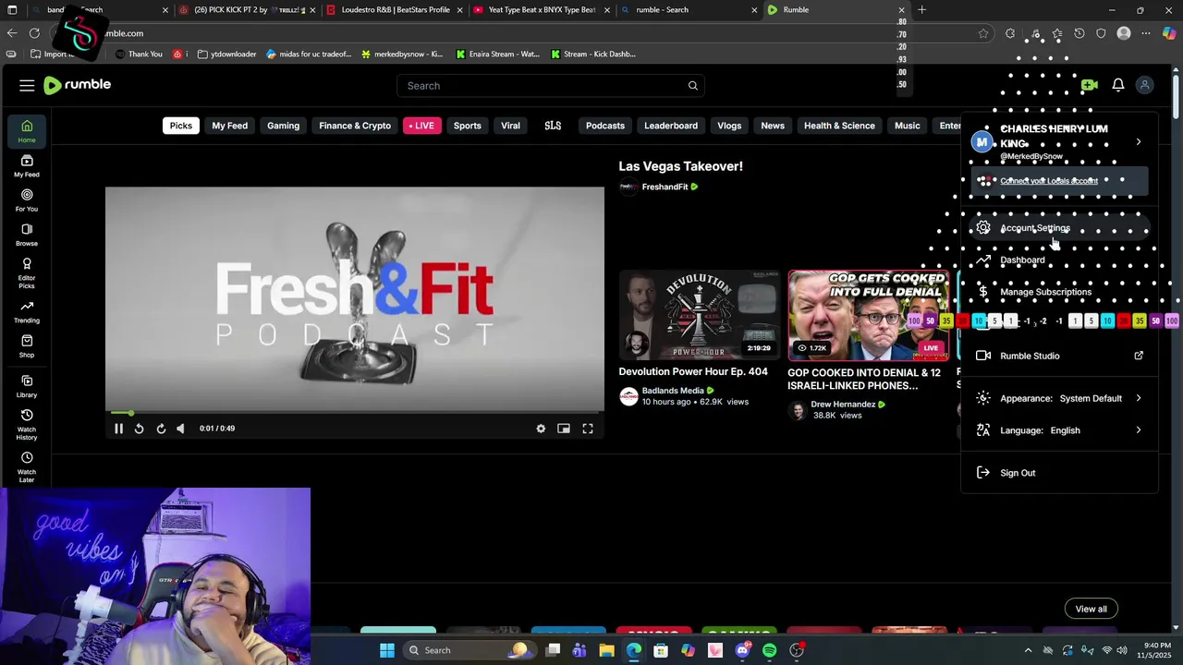Select the Music category tab
1183x665 pixels.
[x=908, y=126]
